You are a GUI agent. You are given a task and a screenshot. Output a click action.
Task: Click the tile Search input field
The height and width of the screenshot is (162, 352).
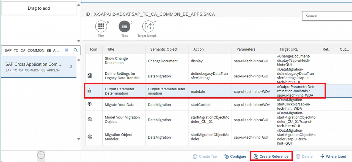tap(327, 16)
